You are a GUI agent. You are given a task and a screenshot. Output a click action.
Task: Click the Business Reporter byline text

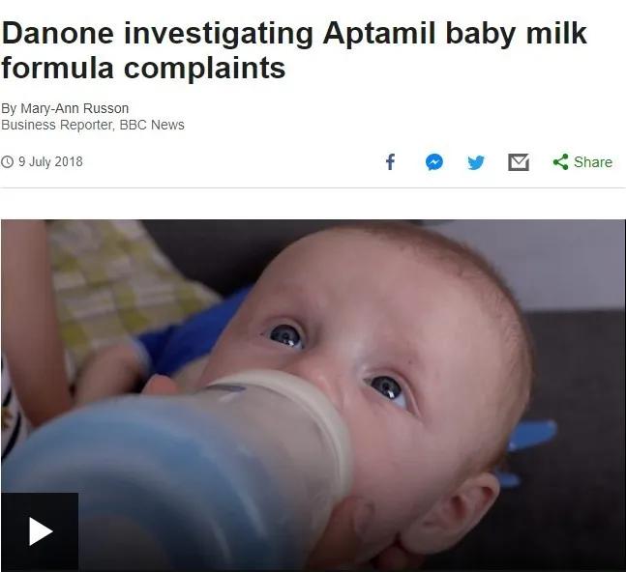click(58, 125)
